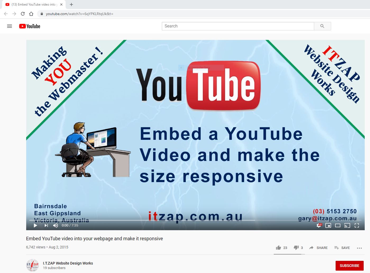Click the video title text
This screenshot has width=370, height=273.
(x=94, y=239)
